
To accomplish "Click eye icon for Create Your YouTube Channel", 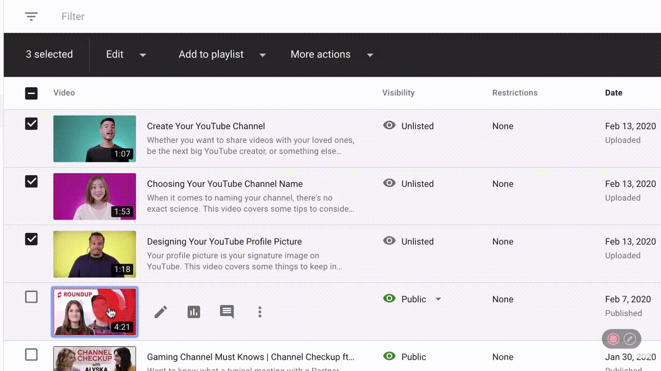I will click(389, 125).
